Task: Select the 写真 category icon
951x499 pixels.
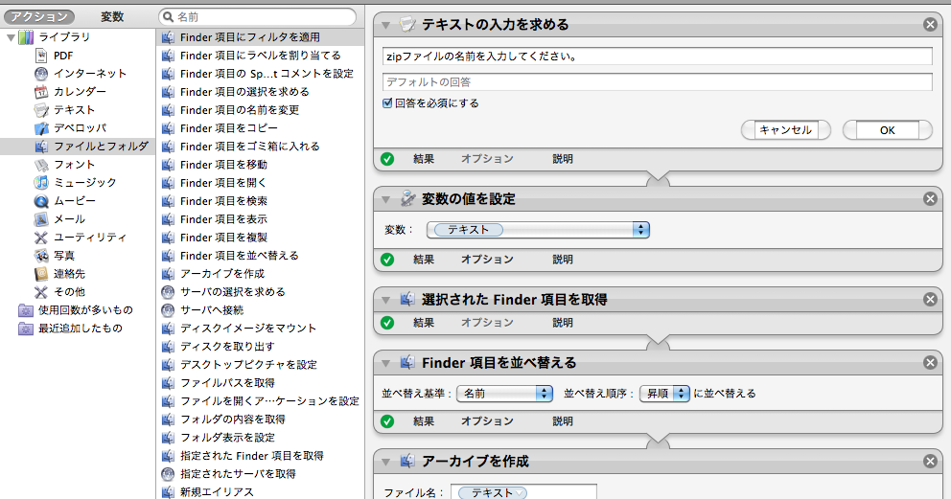Action: pos(41,256)
